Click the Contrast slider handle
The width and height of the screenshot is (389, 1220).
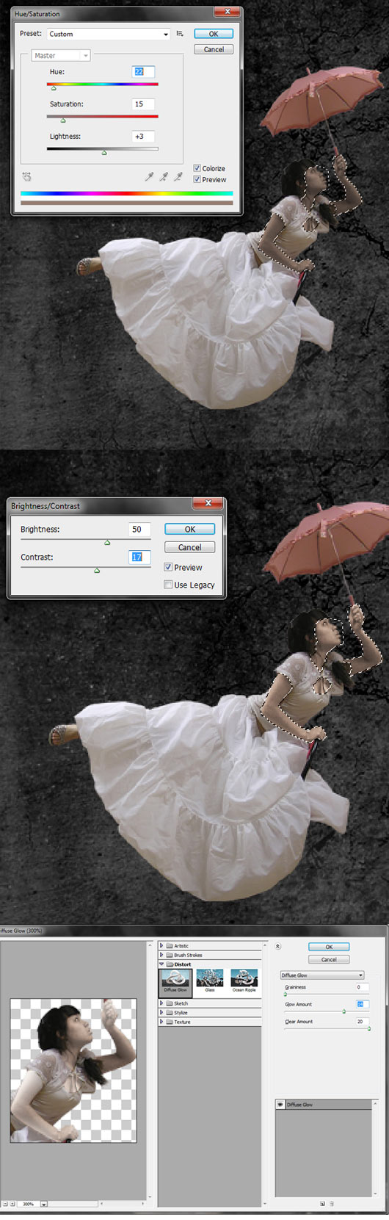tap(97, 570)
